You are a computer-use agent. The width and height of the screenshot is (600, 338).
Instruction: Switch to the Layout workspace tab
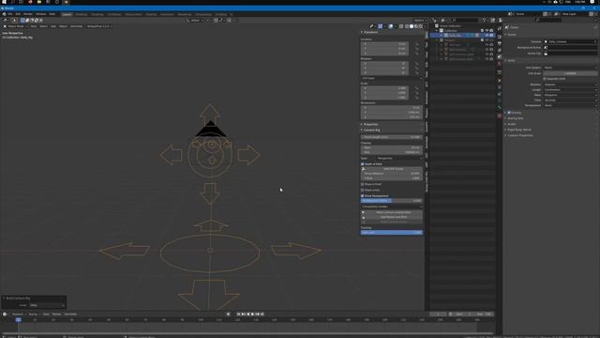coord(67,14)
